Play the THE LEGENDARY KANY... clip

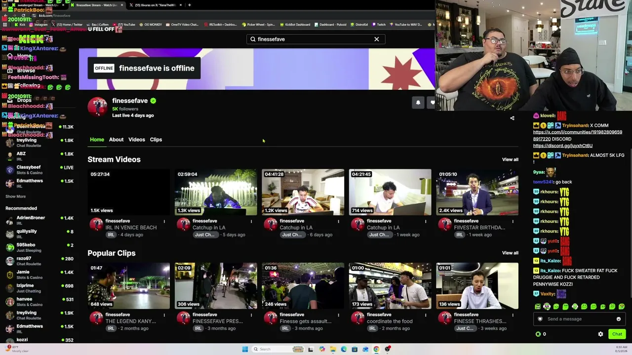pyautogui.click(x=128, y=286)
